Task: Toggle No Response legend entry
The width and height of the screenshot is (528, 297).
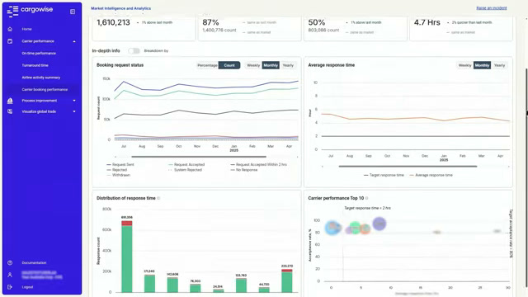Action: point(244,170)
